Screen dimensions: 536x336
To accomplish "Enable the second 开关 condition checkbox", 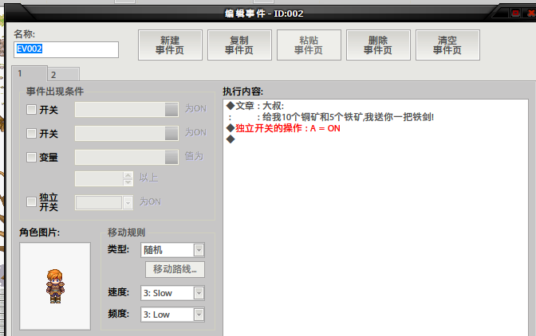I will coord(31,134).
